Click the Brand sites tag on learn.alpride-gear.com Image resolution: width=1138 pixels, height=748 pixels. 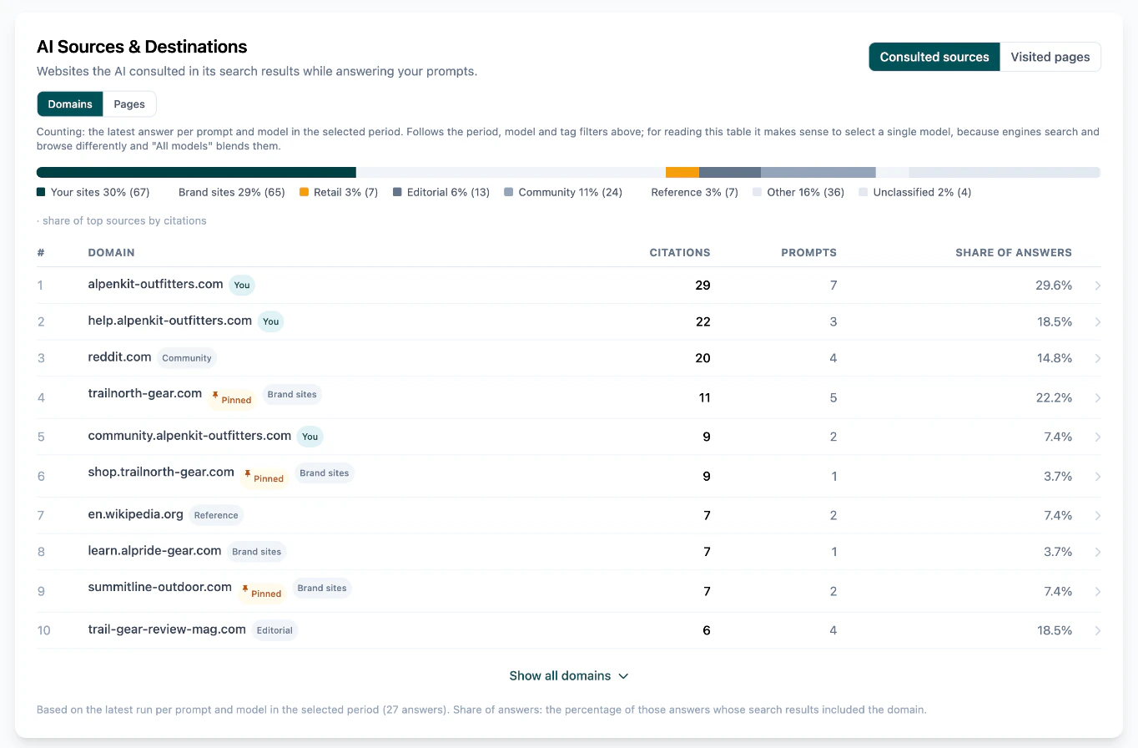click(x=257, y=552)
